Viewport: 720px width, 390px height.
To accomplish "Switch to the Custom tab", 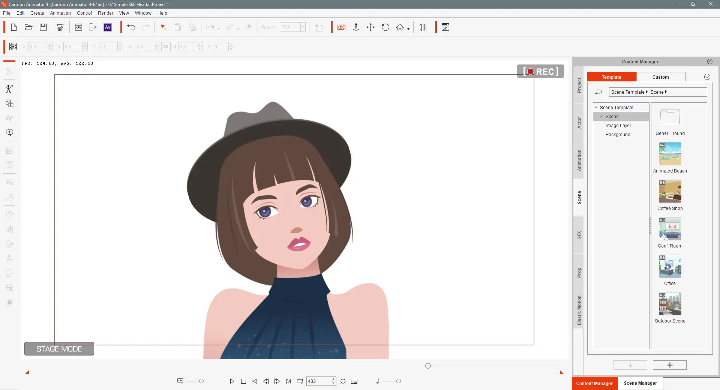I will 660,77.
